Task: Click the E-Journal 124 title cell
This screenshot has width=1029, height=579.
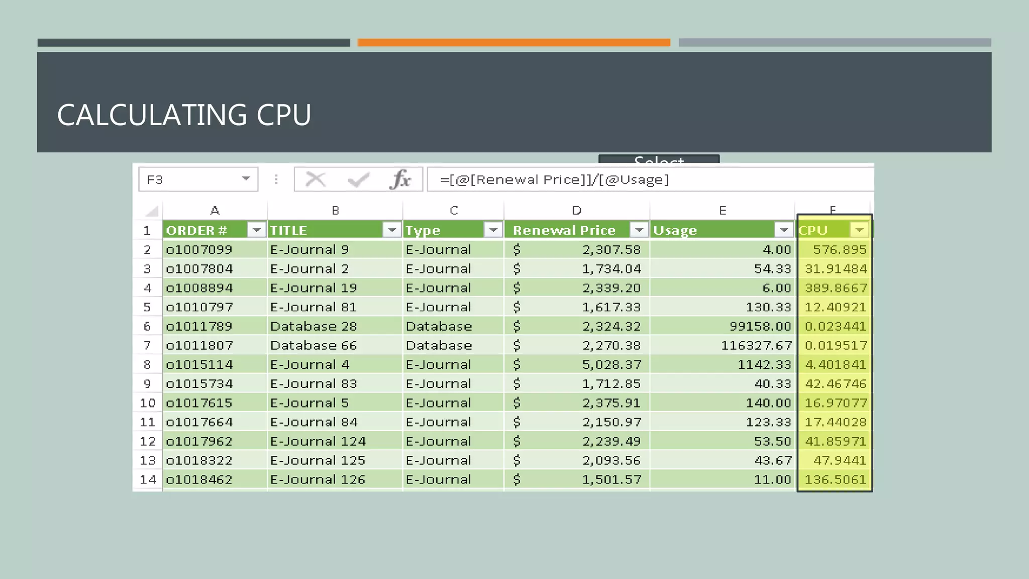Action: click(x=335, y=441)
